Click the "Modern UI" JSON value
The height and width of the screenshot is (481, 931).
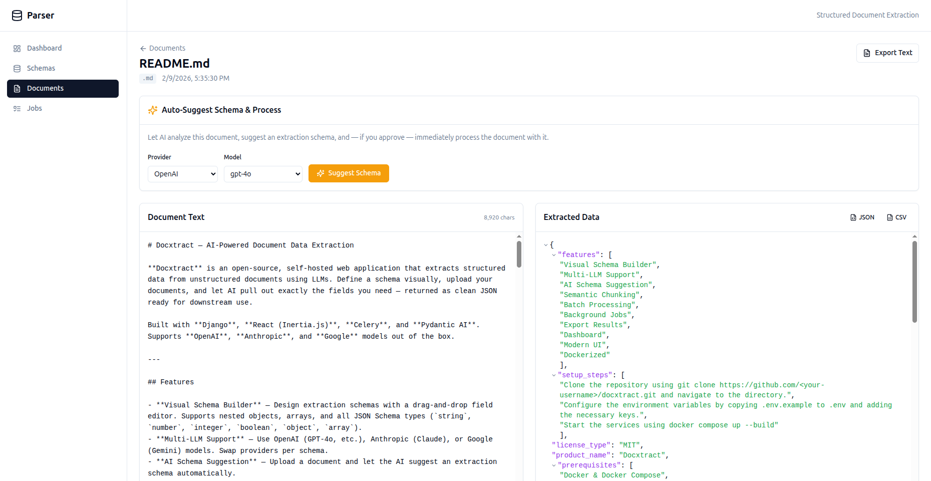click(x=583, y=345)
